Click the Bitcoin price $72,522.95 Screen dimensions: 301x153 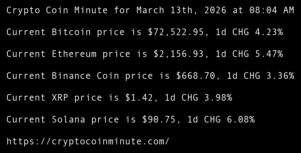(x=178, y=32)
